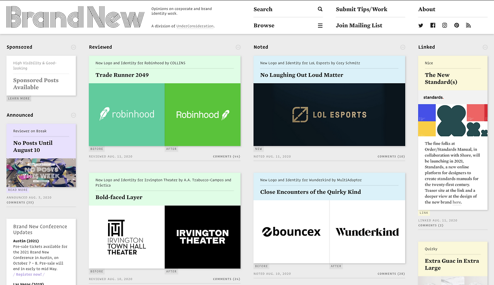Viewport: 494px width, 285px height.
Task: Click the bouncex before logo image
Action: click(x=291, y=231)
